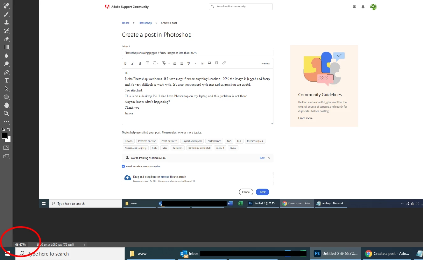Toggle Quick Mask mode
423x260 pixels.
click(x=6, y=148)
